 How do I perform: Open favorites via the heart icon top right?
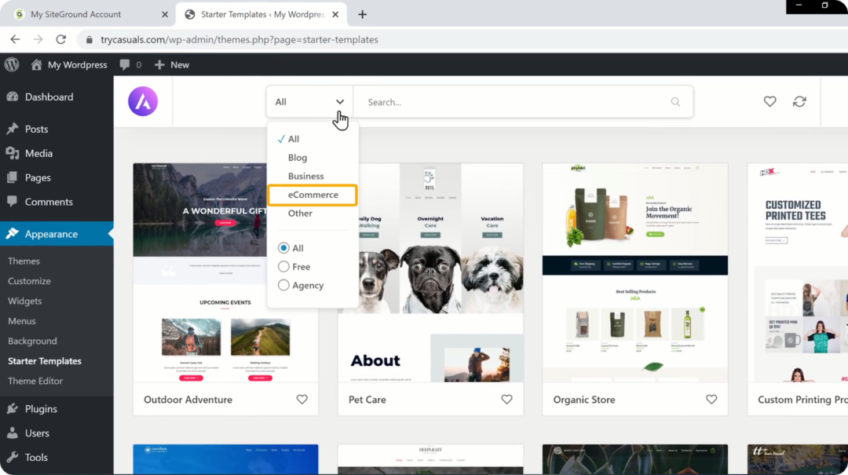769,101
